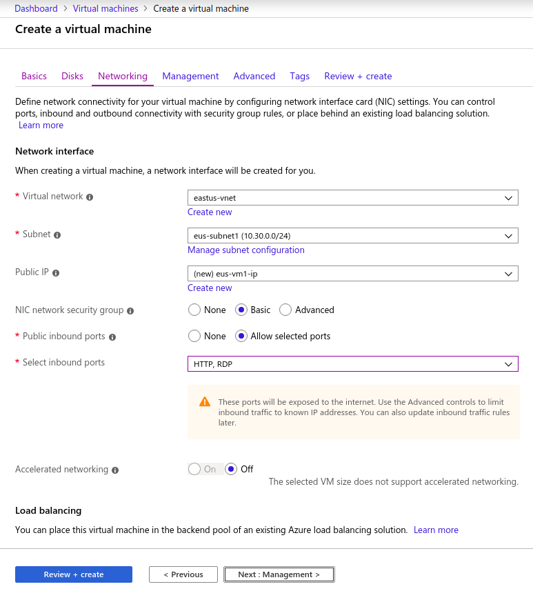The width and height of the screenshot is (533, 591).
Task: Click the Public inbound ports info icon
Action: pos(112,337)
